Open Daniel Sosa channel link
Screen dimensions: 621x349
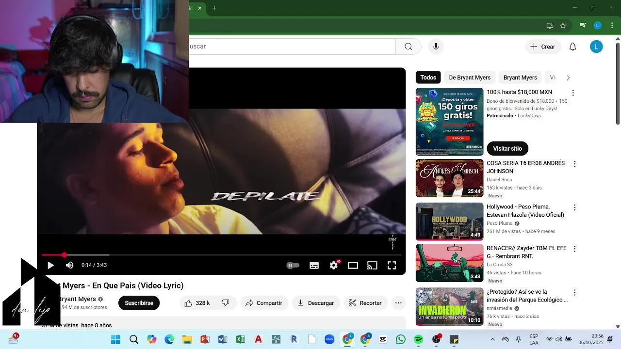[499, 180]
